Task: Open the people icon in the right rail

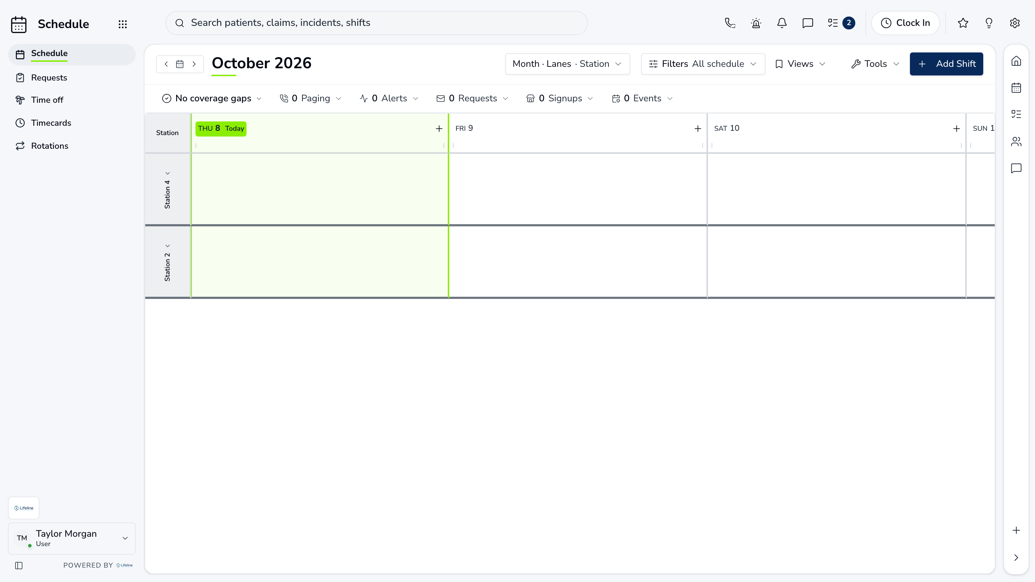Action: pos(1016,142)
